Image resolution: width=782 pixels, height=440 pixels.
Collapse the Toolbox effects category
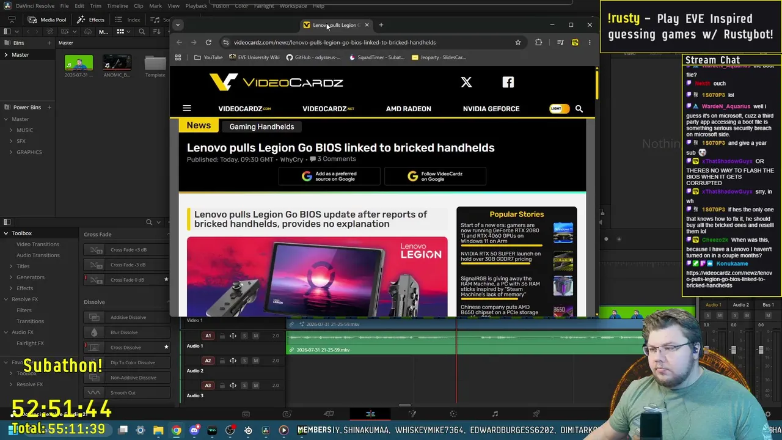pos(5,233)
